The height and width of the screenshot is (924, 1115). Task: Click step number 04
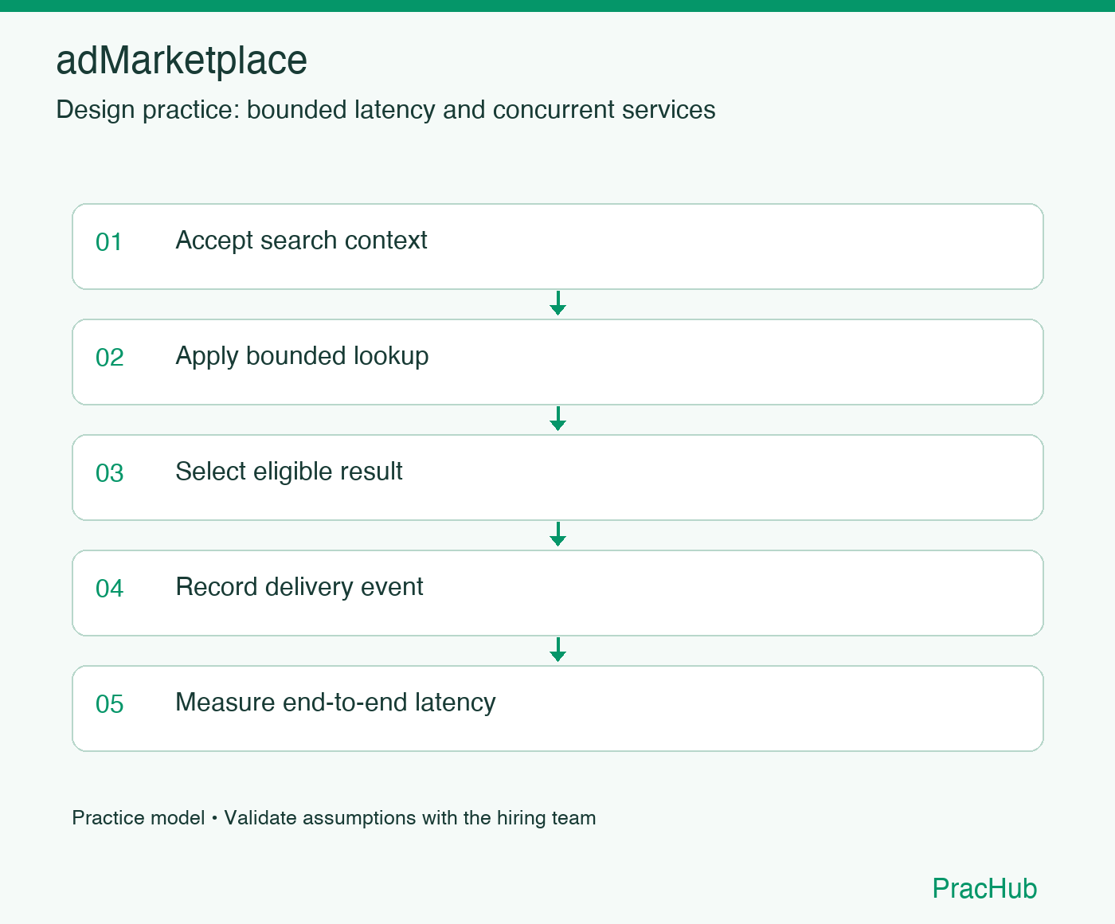[x=109, y=589]
